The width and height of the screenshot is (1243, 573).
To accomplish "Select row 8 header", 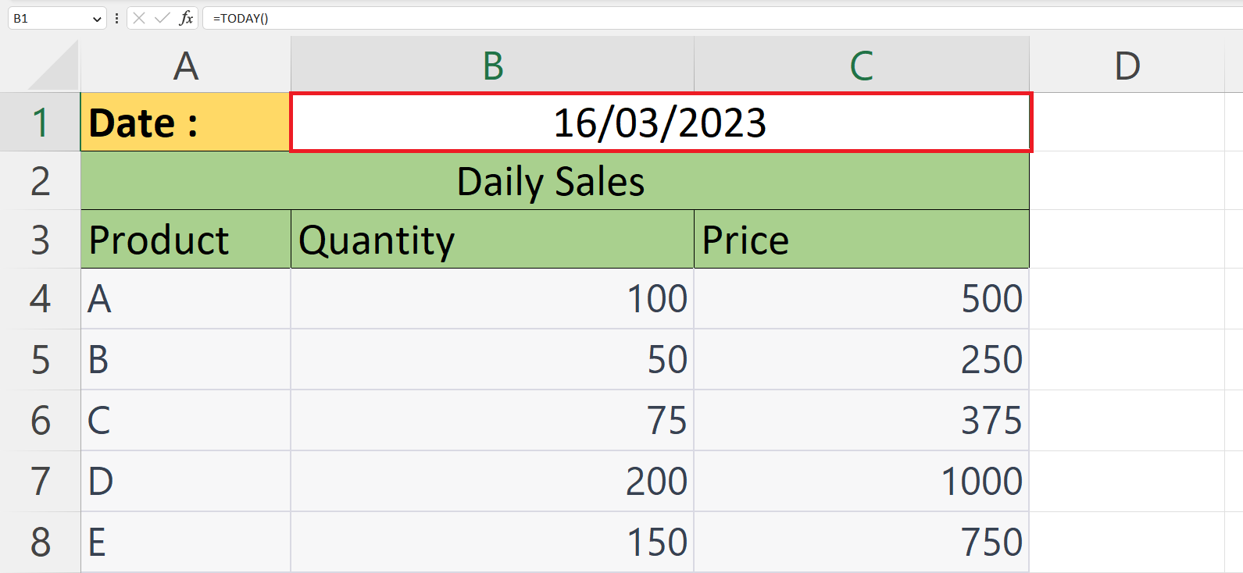I will [40, 543].
